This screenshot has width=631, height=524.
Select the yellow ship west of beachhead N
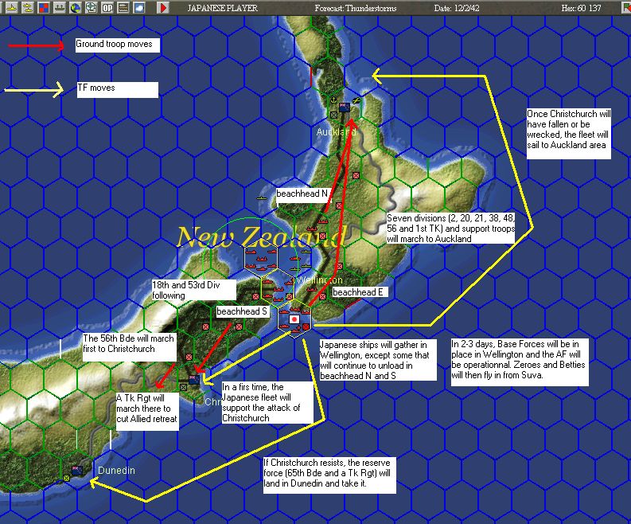[x=262, y=198]
